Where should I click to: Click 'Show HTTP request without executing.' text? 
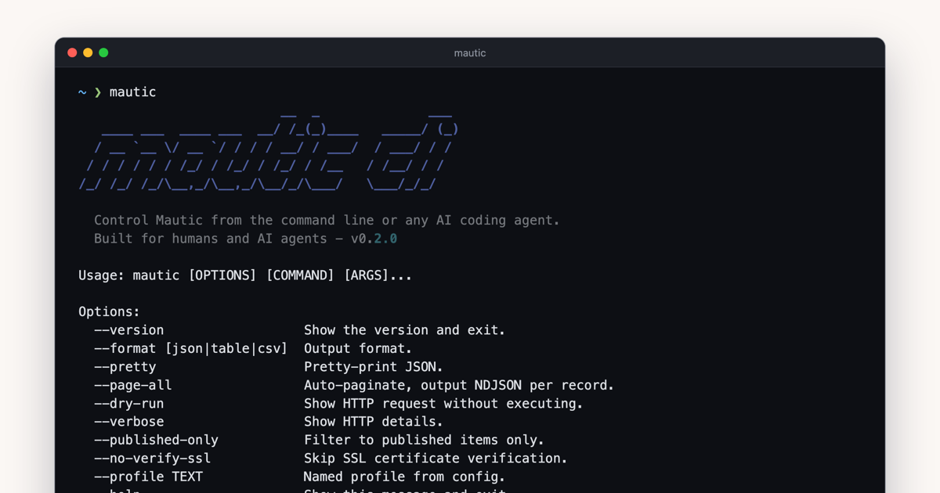pyautogui.click(x=443, y=404)
